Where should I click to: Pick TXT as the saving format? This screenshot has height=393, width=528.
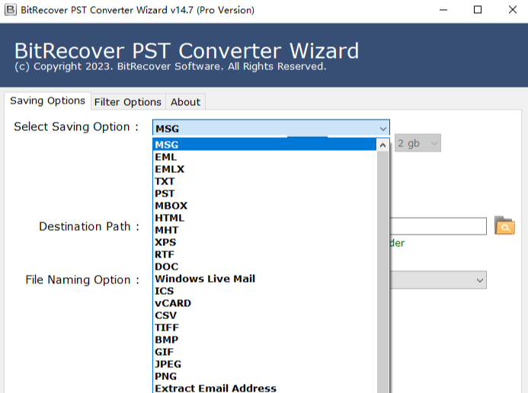264,181
